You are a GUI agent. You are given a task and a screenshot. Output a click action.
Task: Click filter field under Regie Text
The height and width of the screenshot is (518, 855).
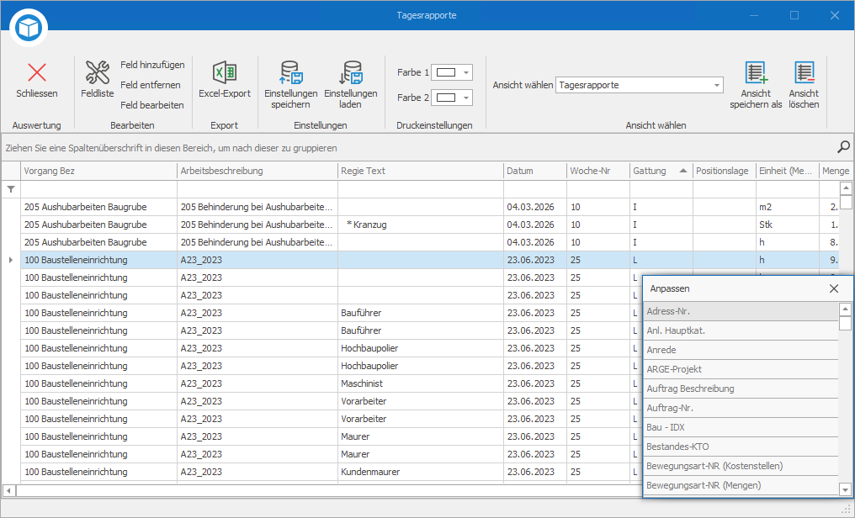[x=421, y=189]
